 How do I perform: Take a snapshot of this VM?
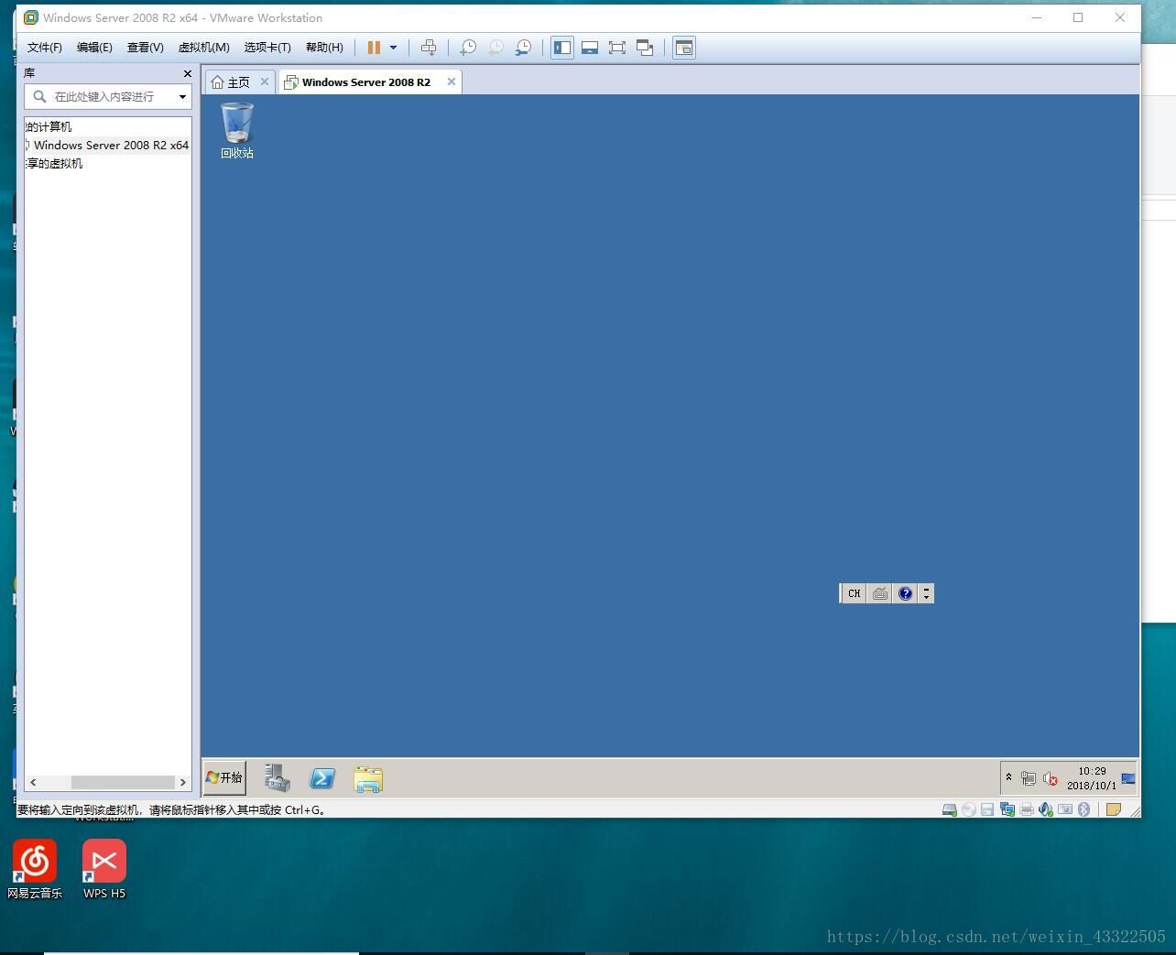[467, 48]
